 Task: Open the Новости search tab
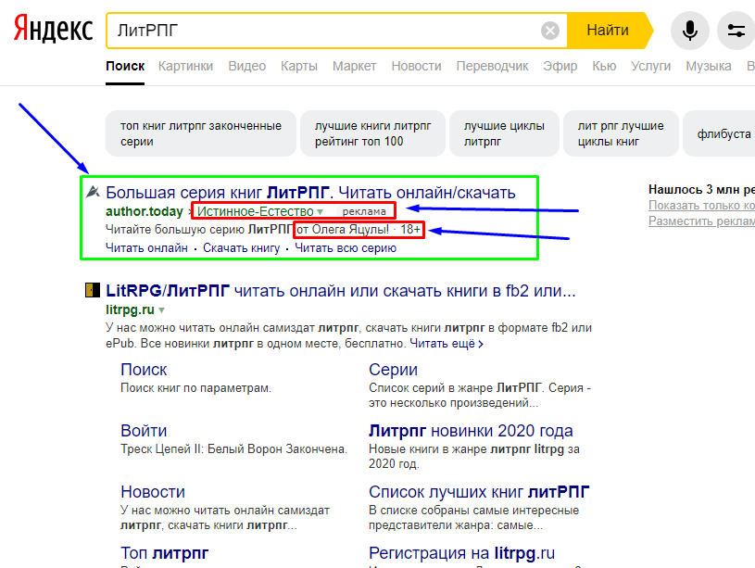click(416, 66)
